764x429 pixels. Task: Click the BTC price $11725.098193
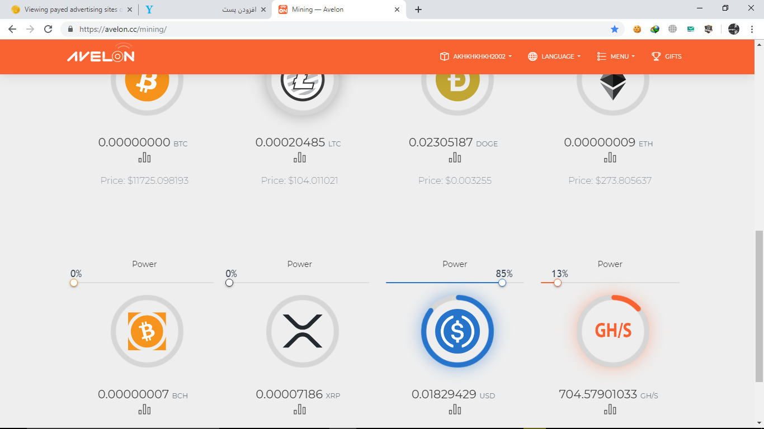click(x=144, y=180)
